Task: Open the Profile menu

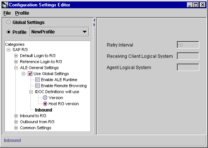Action: point(22,13)
